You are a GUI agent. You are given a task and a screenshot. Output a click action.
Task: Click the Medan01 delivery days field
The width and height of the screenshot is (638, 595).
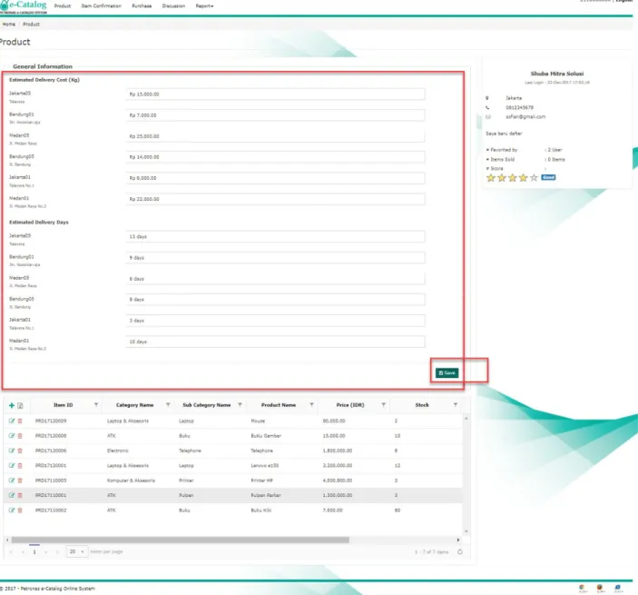276,342
